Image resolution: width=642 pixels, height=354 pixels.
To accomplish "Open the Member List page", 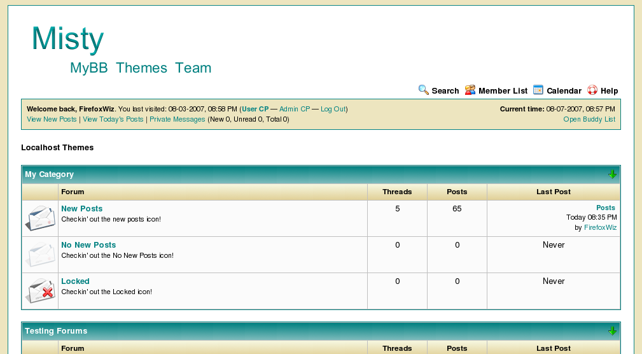I will click(503, 91).
